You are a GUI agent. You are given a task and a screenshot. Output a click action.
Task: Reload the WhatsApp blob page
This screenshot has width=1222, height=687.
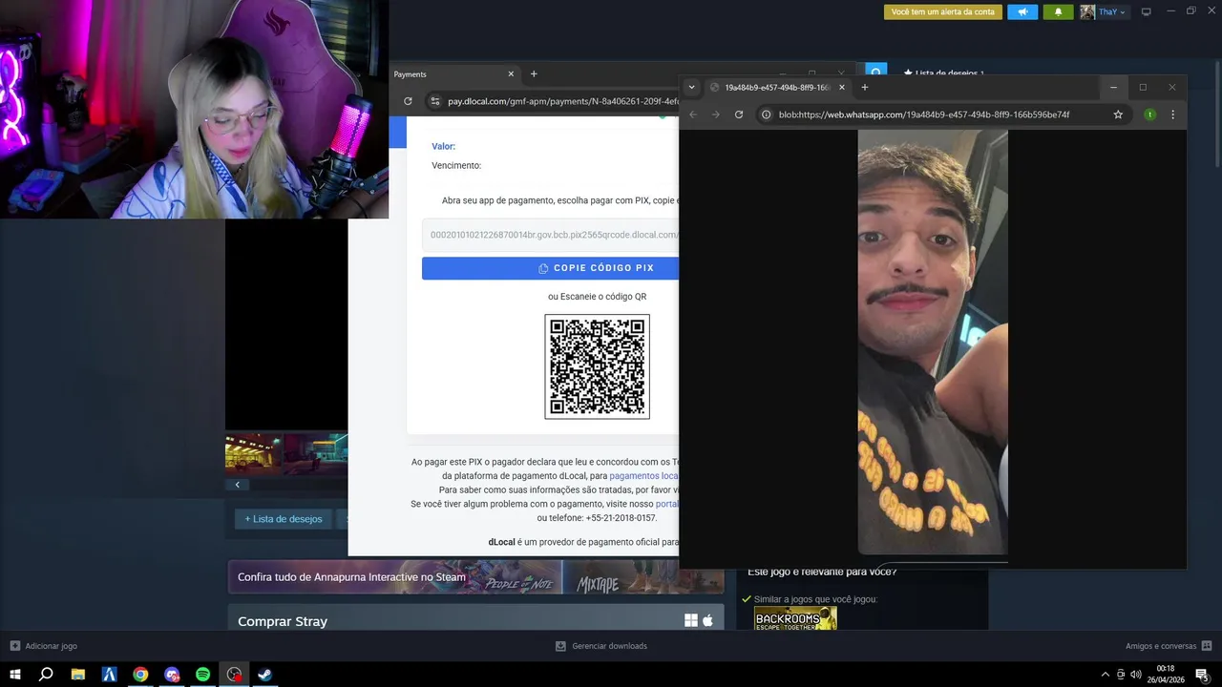tap(739, 114)
